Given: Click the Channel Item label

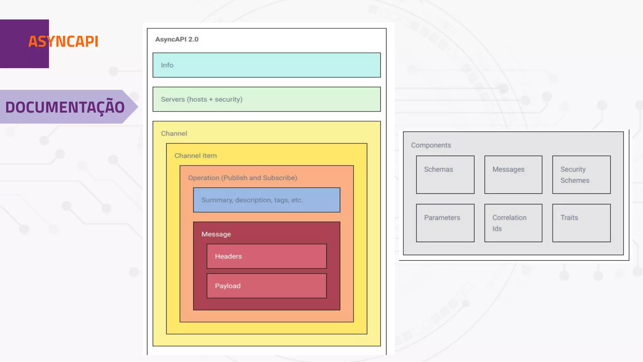Looking at the screenshot, I should coord(195,156).
